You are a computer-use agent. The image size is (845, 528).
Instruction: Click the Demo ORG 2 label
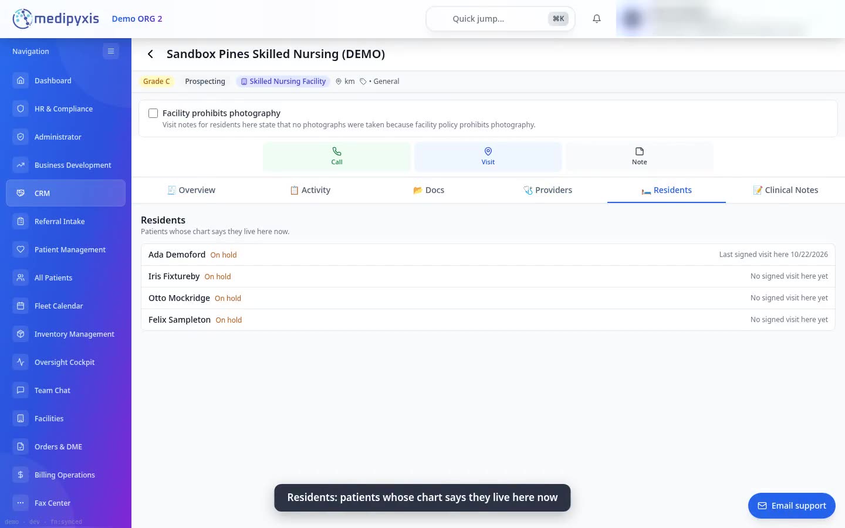[137, 19]
